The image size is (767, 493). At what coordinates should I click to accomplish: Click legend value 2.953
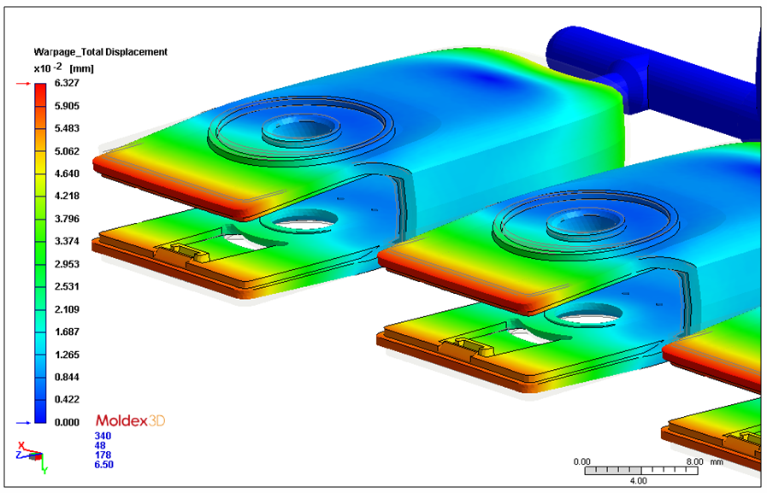(x=67, y=264)
